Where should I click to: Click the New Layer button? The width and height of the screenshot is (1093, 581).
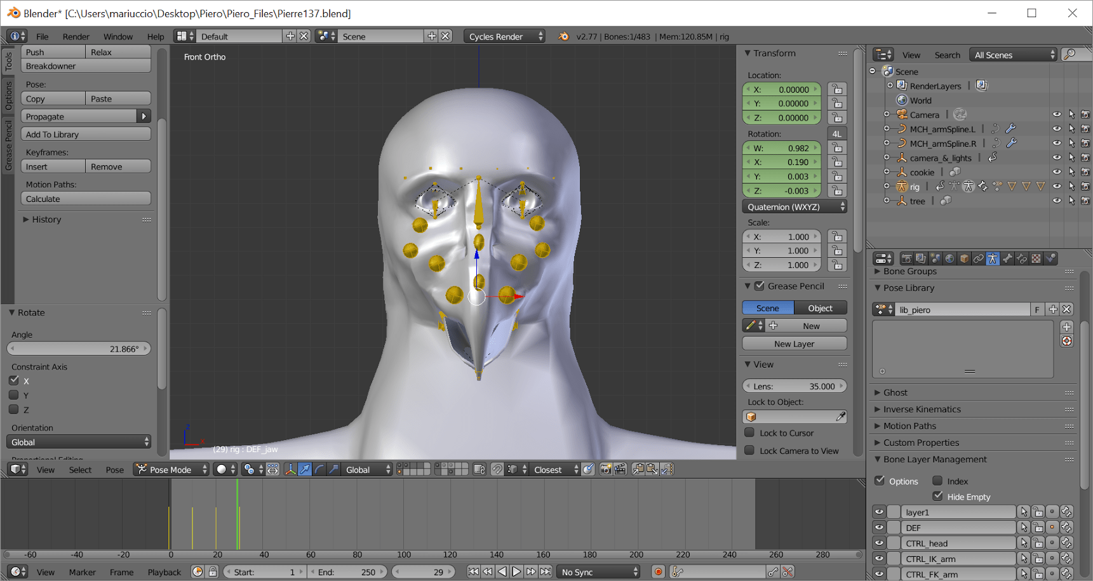tap(794, 344)
